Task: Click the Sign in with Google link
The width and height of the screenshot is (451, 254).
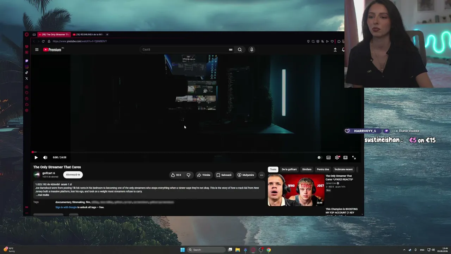Action: [x=66, y=207]
